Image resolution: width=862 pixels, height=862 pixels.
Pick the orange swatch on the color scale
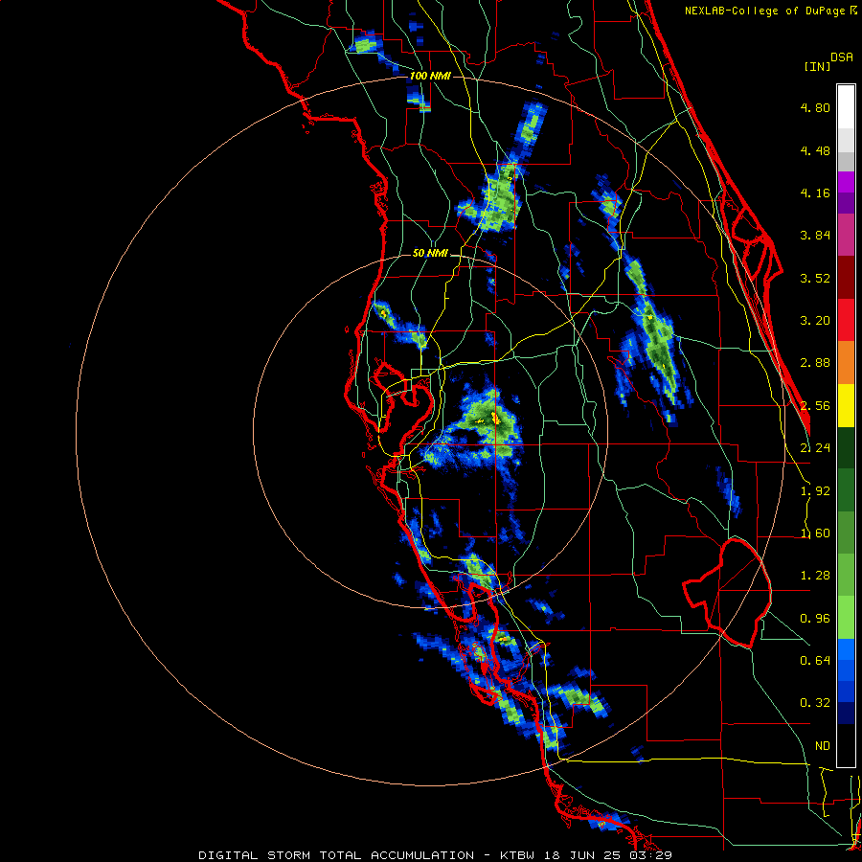[x=846, y=362]
